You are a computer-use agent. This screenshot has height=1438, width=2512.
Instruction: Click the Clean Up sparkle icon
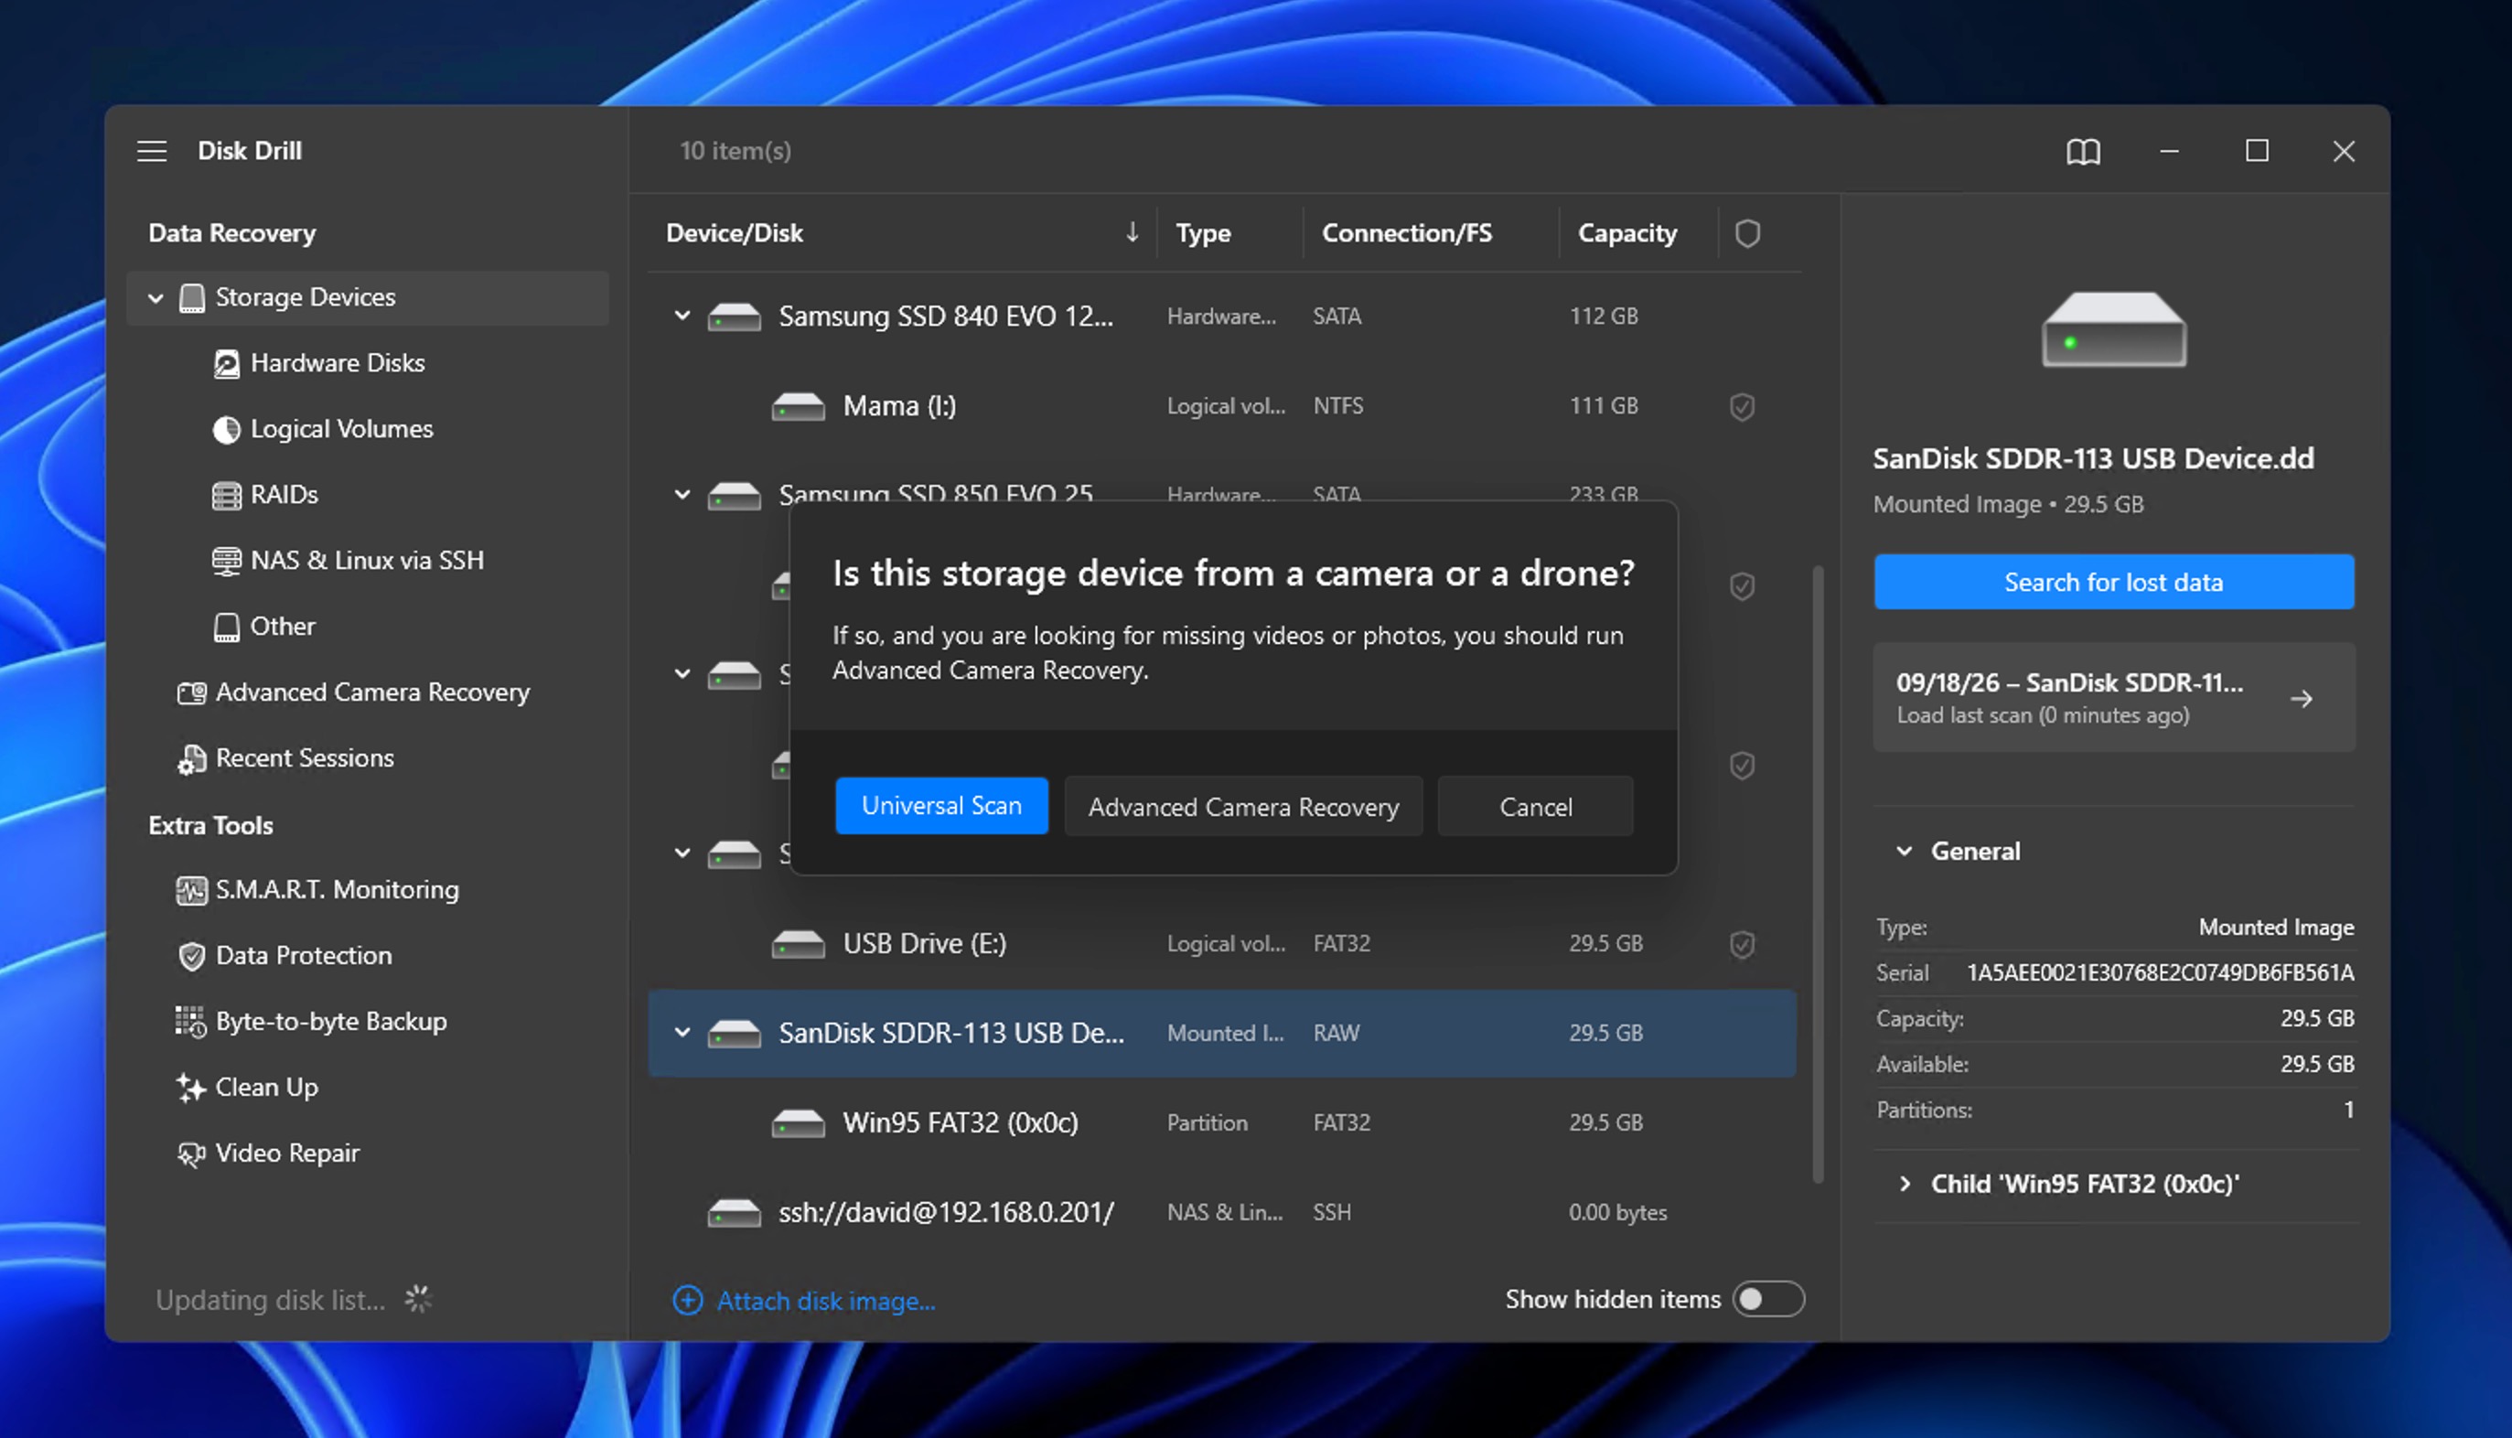click(x=190, y=1088)
